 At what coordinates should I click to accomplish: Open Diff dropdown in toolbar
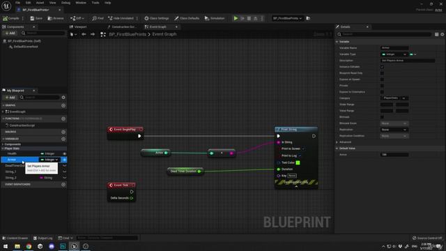tap(77, 18)
